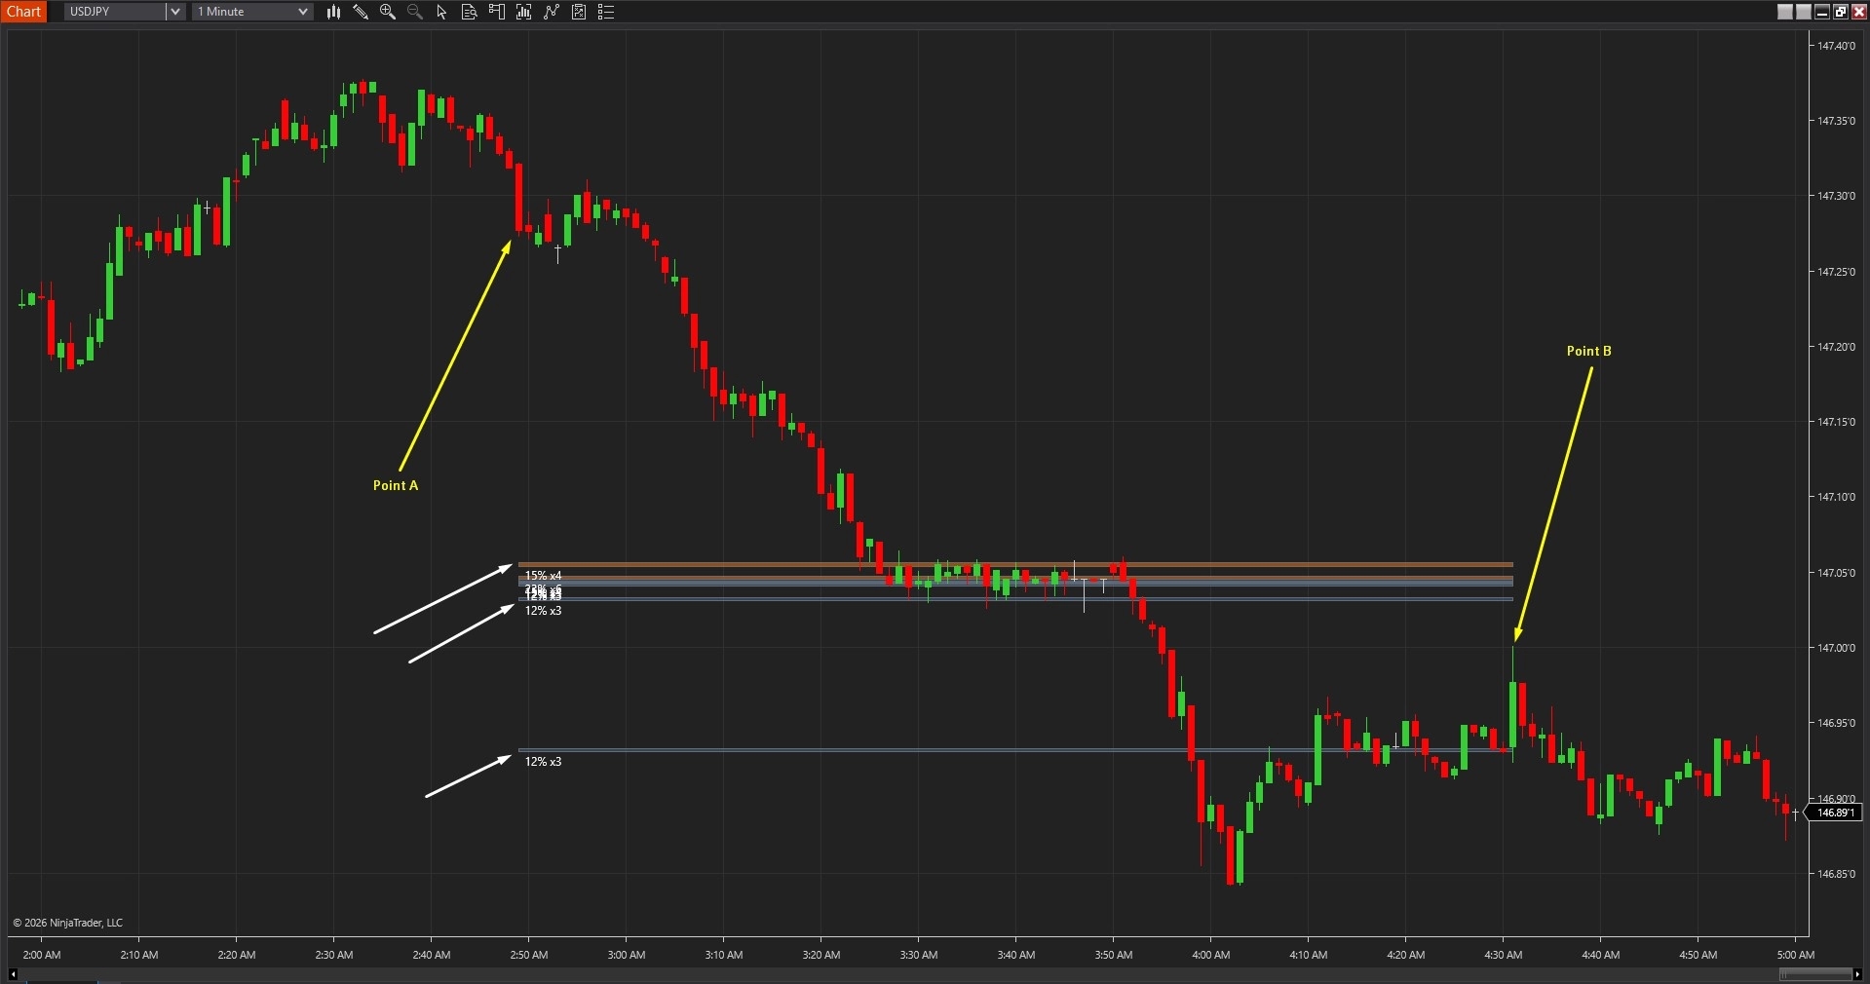Expand the USDJPY instrument dropdown arrow
Viewport: 1870px width, 984px height.
[x=175, y=12]
